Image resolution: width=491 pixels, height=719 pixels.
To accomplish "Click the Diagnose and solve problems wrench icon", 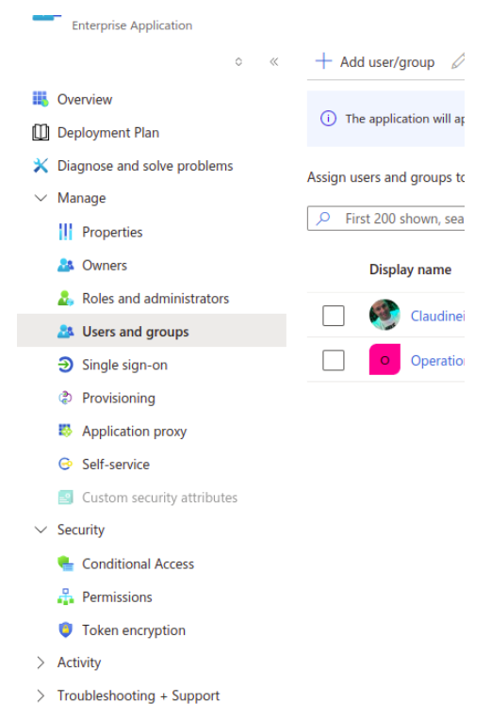I will pyautogui.click(x=41, y=166).
